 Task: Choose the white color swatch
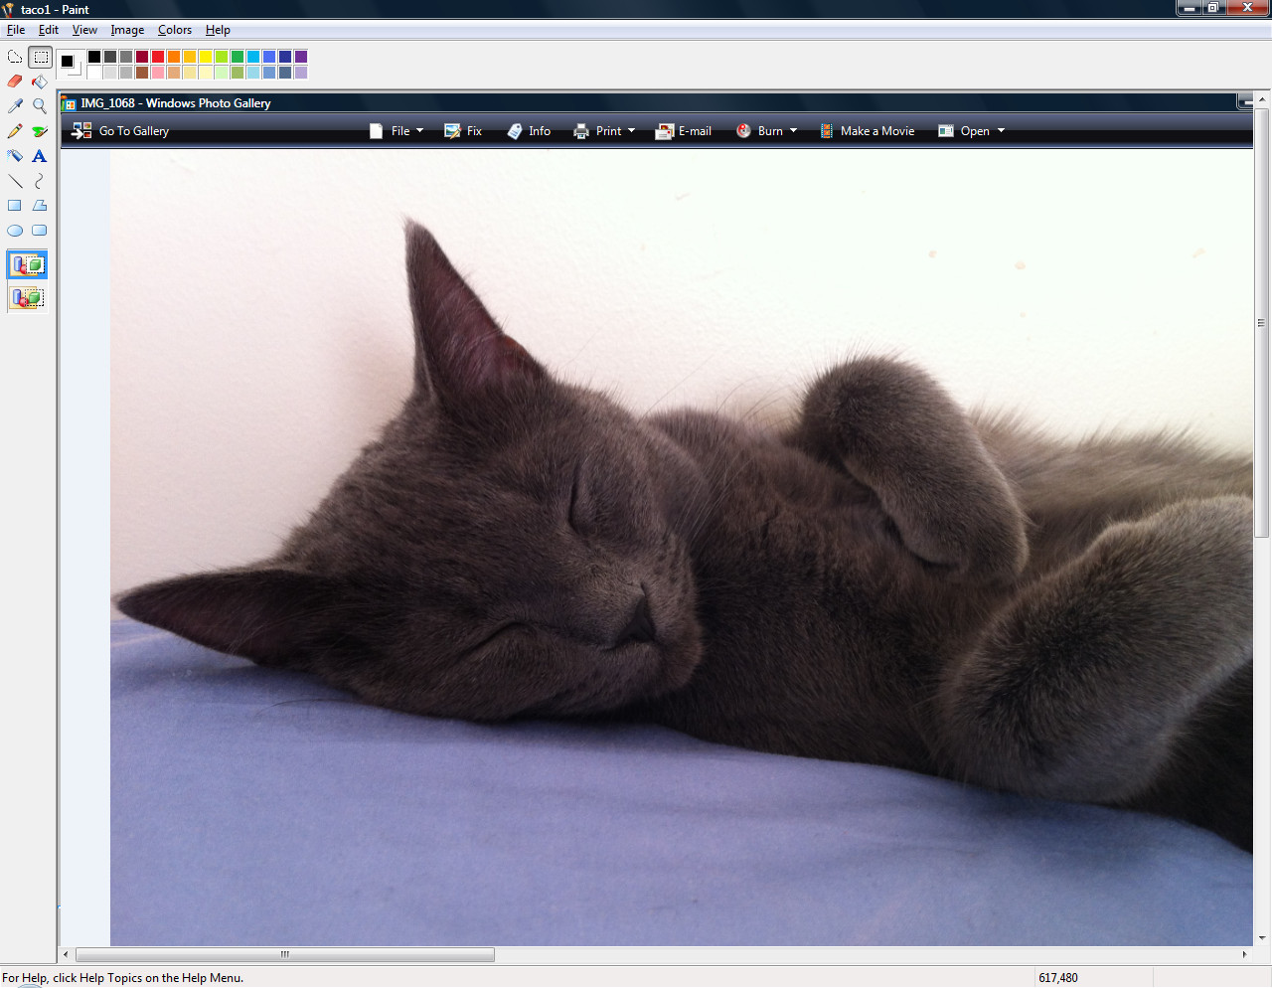pyautogui.click(x=94, y=73)
